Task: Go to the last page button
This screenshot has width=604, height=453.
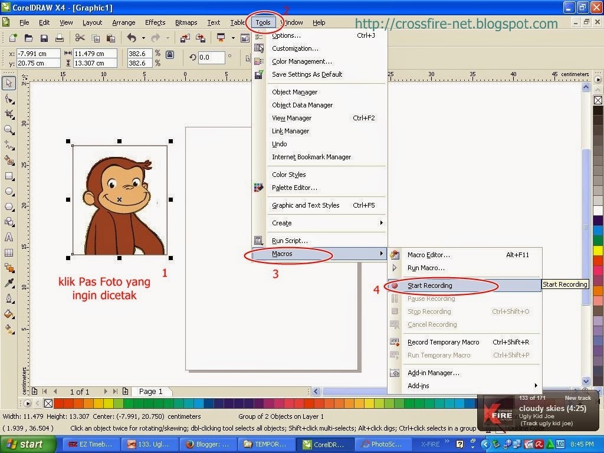Action: 115,392
